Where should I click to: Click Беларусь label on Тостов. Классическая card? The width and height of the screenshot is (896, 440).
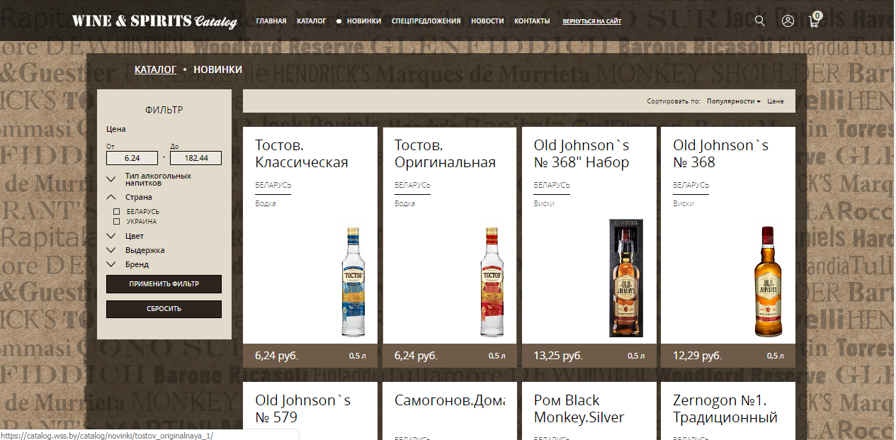tap(273, 185)
